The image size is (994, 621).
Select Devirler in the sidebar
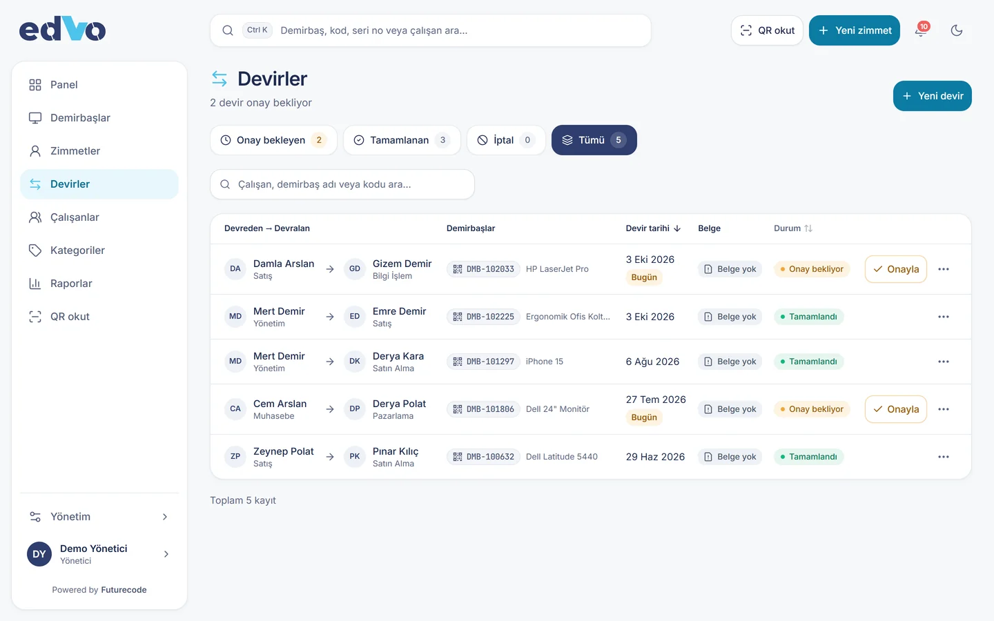click(x=99, y=184)
